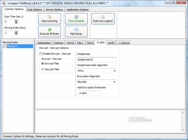This screenshot has width=188, height=140.
Task: Open the Time Schedule settings
Action: [76, 19]
